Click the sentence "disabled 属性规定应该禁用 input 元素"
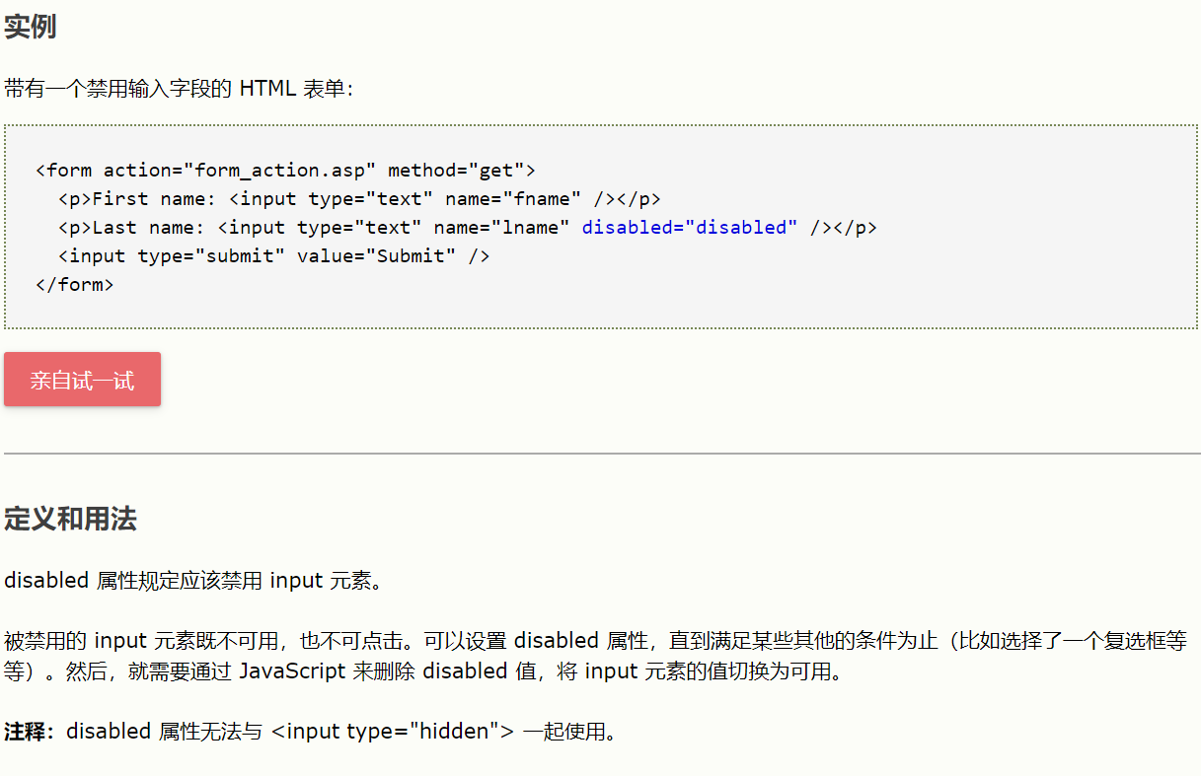This screenshot has width=1201, height=776. point(192,581)
